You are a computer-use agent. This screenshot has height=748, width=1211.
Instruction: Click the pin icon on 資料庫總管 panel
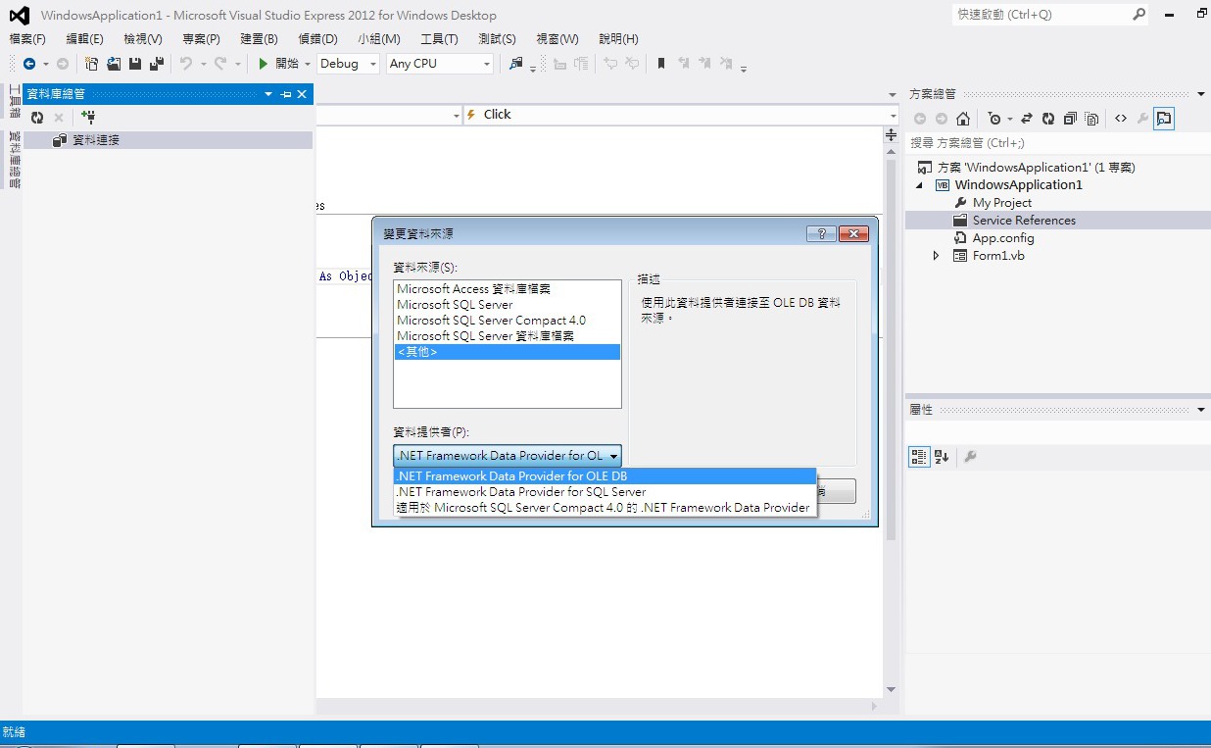coord(286,94)
